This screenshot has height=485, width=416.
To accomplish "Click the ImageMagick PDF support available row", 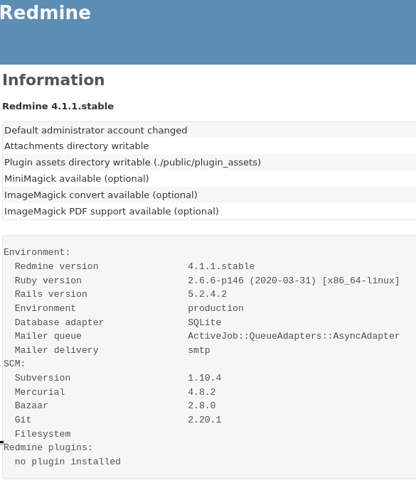I will [x=209, y=212].
